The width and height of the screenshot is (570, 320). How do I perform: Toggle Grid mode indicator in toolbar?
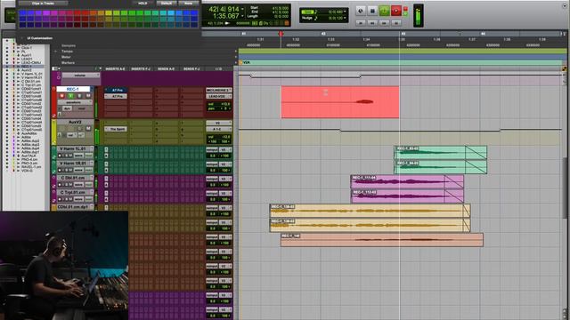pos(306,12)
